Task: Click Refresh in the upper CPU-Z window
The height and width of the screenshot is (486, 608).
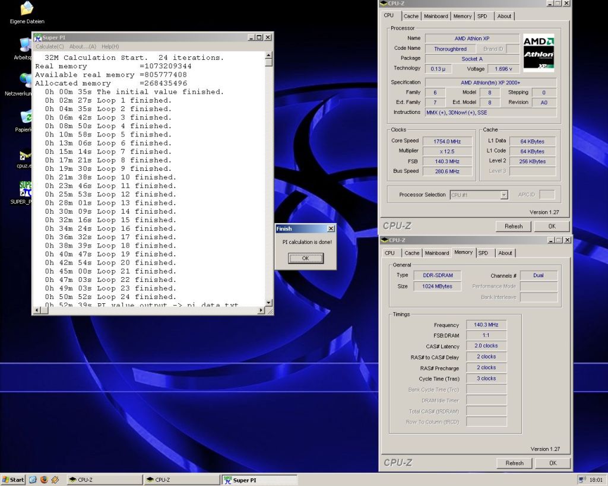Action: (x=514, y=226)
